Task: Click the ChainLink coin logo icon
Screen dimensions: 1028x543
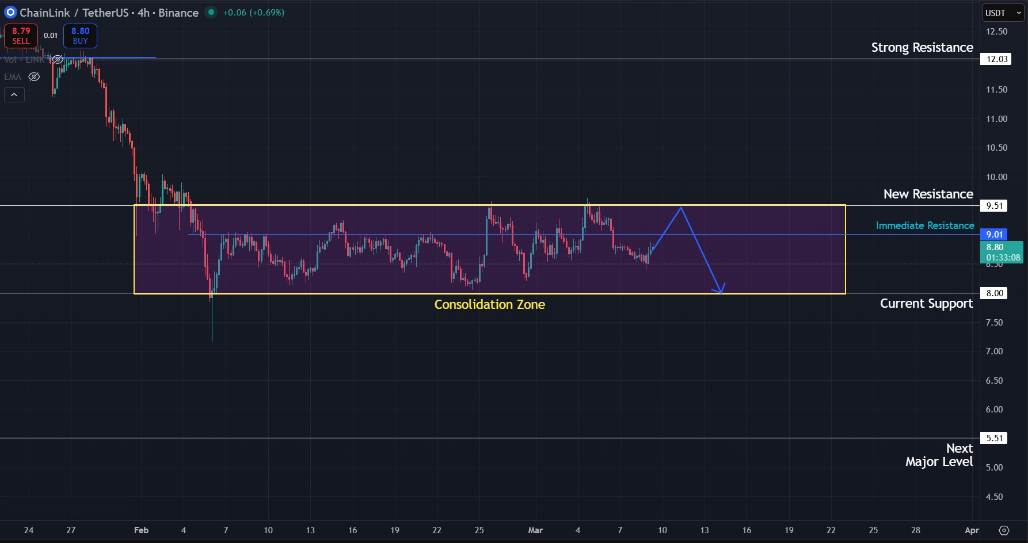Action: tap(9, 12)
